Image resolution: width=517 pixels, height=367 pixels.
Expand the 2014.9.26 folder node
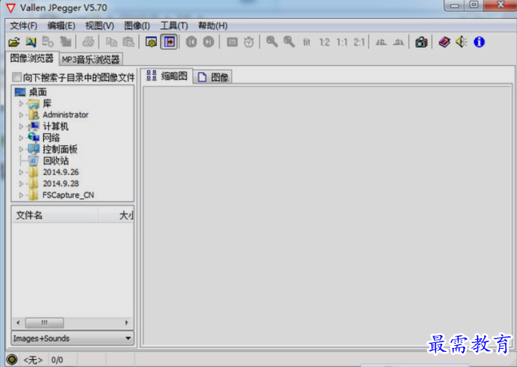[x=21, y=172]
